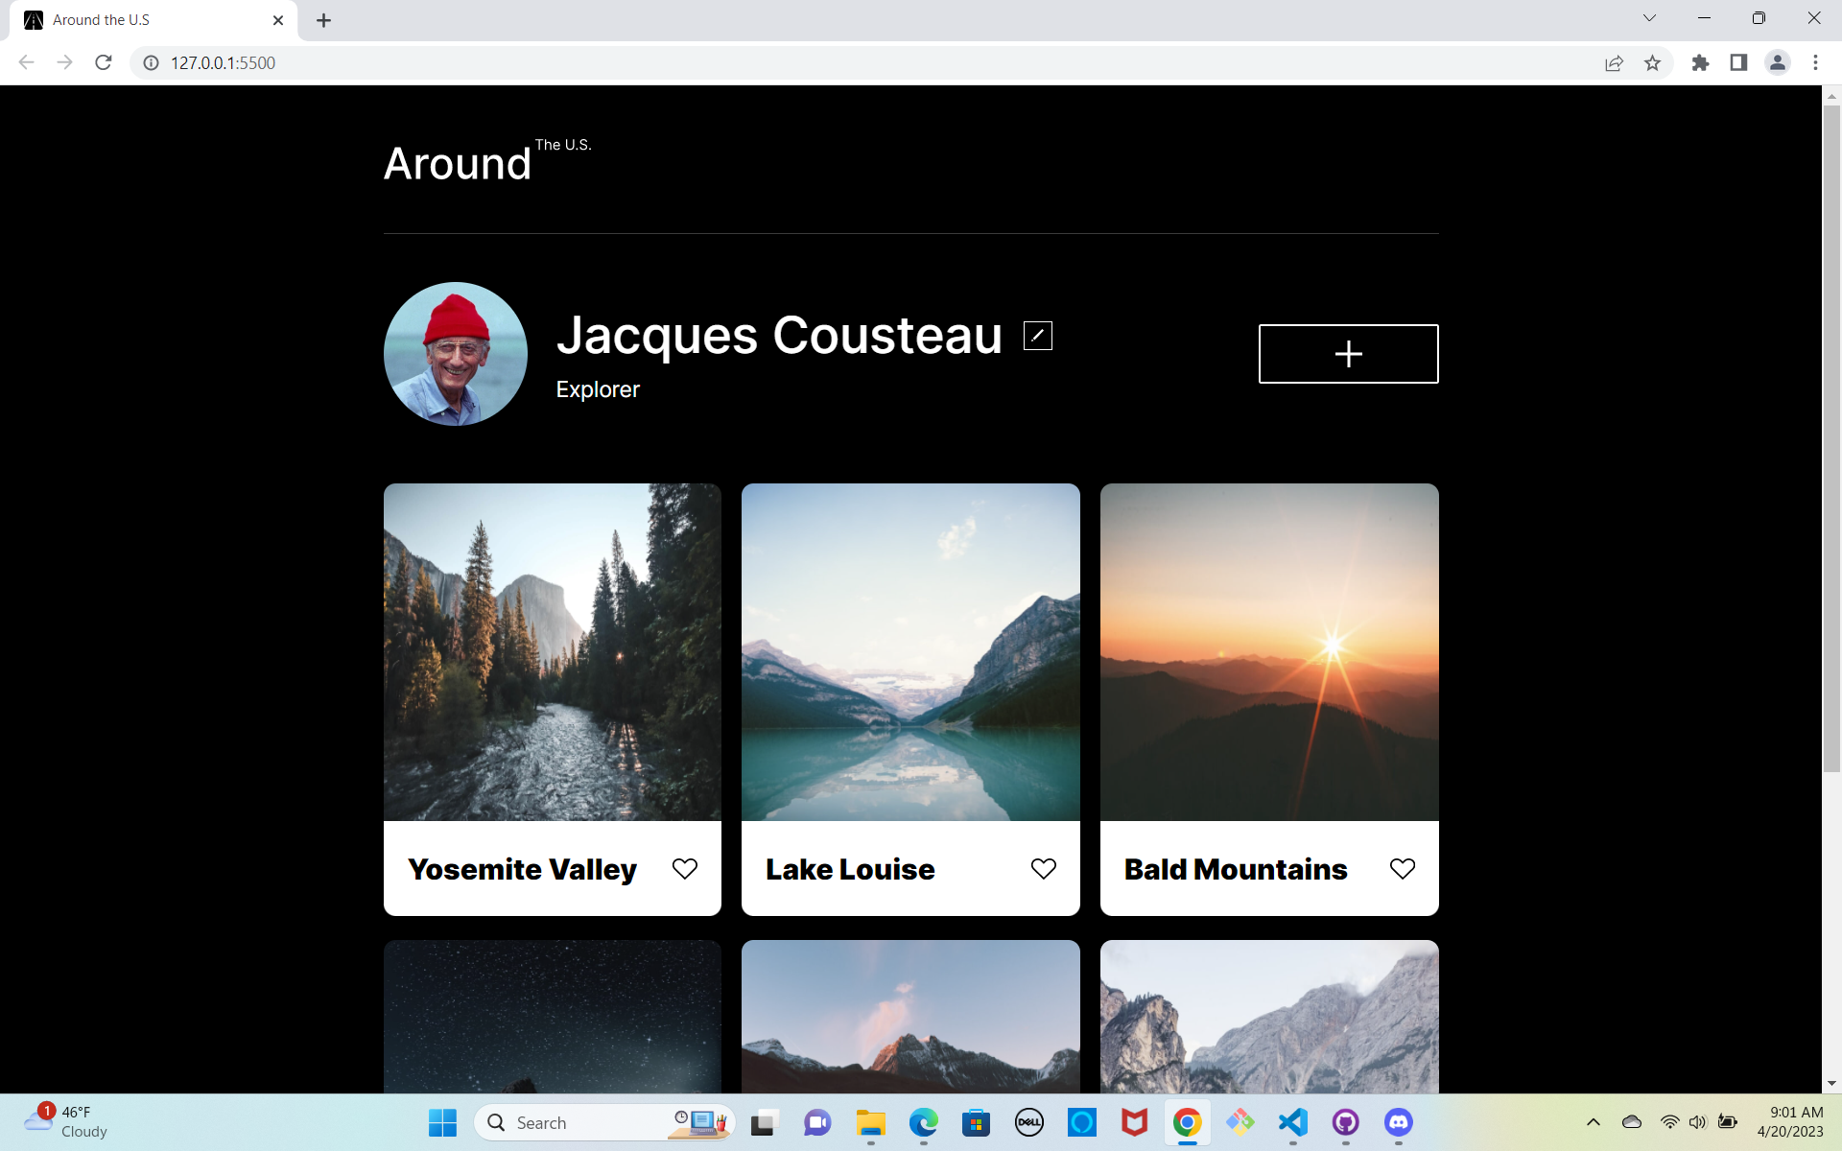Open the page share icon
The image size is (1842, 1151).
click(x=1615, y=62)
